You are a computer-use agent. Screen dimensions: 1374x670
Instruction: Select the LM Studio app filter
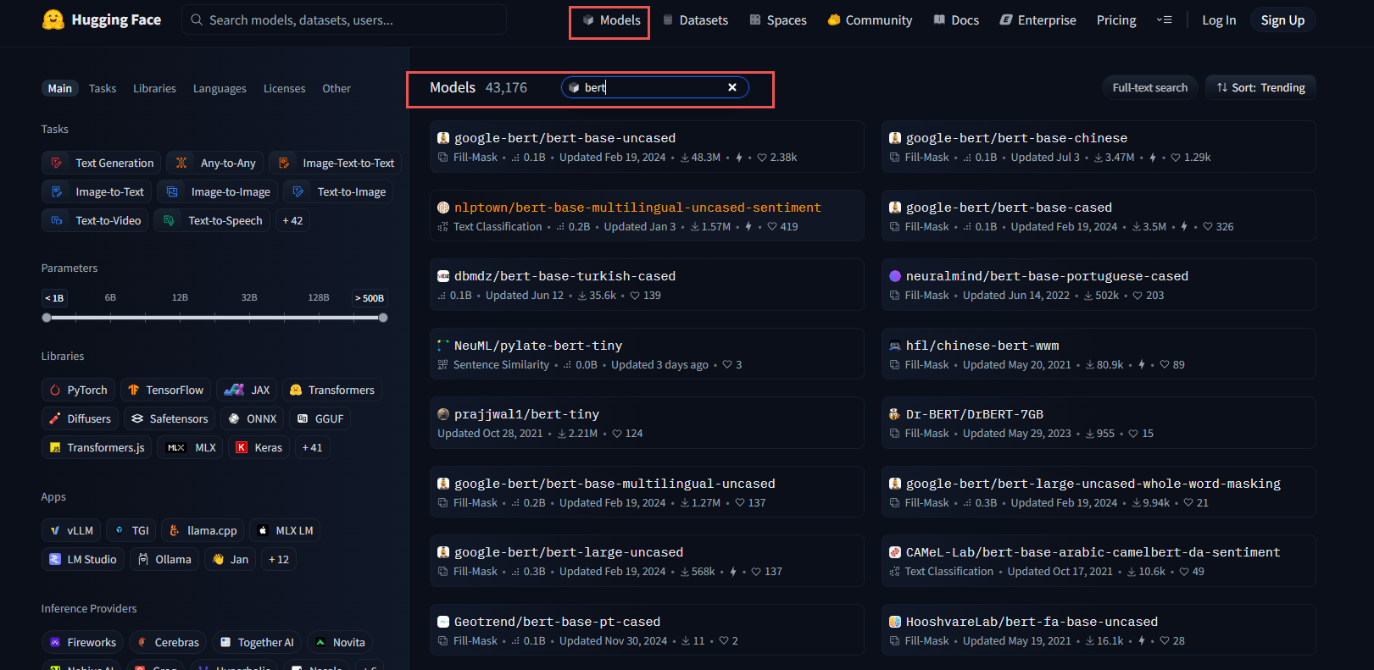[x=83, y=559]
